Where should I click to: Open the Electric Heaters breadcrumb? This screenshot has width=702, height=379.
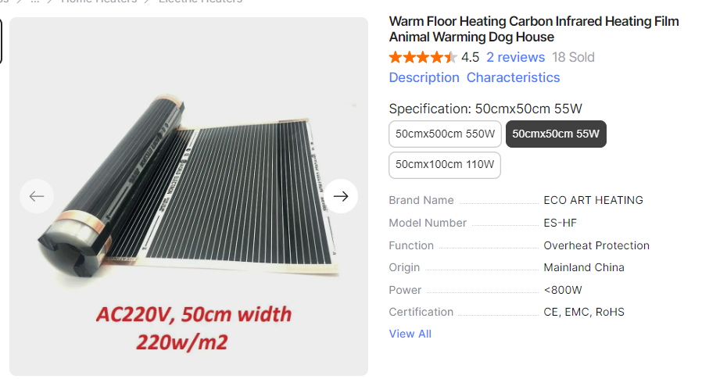pos(200,2)
